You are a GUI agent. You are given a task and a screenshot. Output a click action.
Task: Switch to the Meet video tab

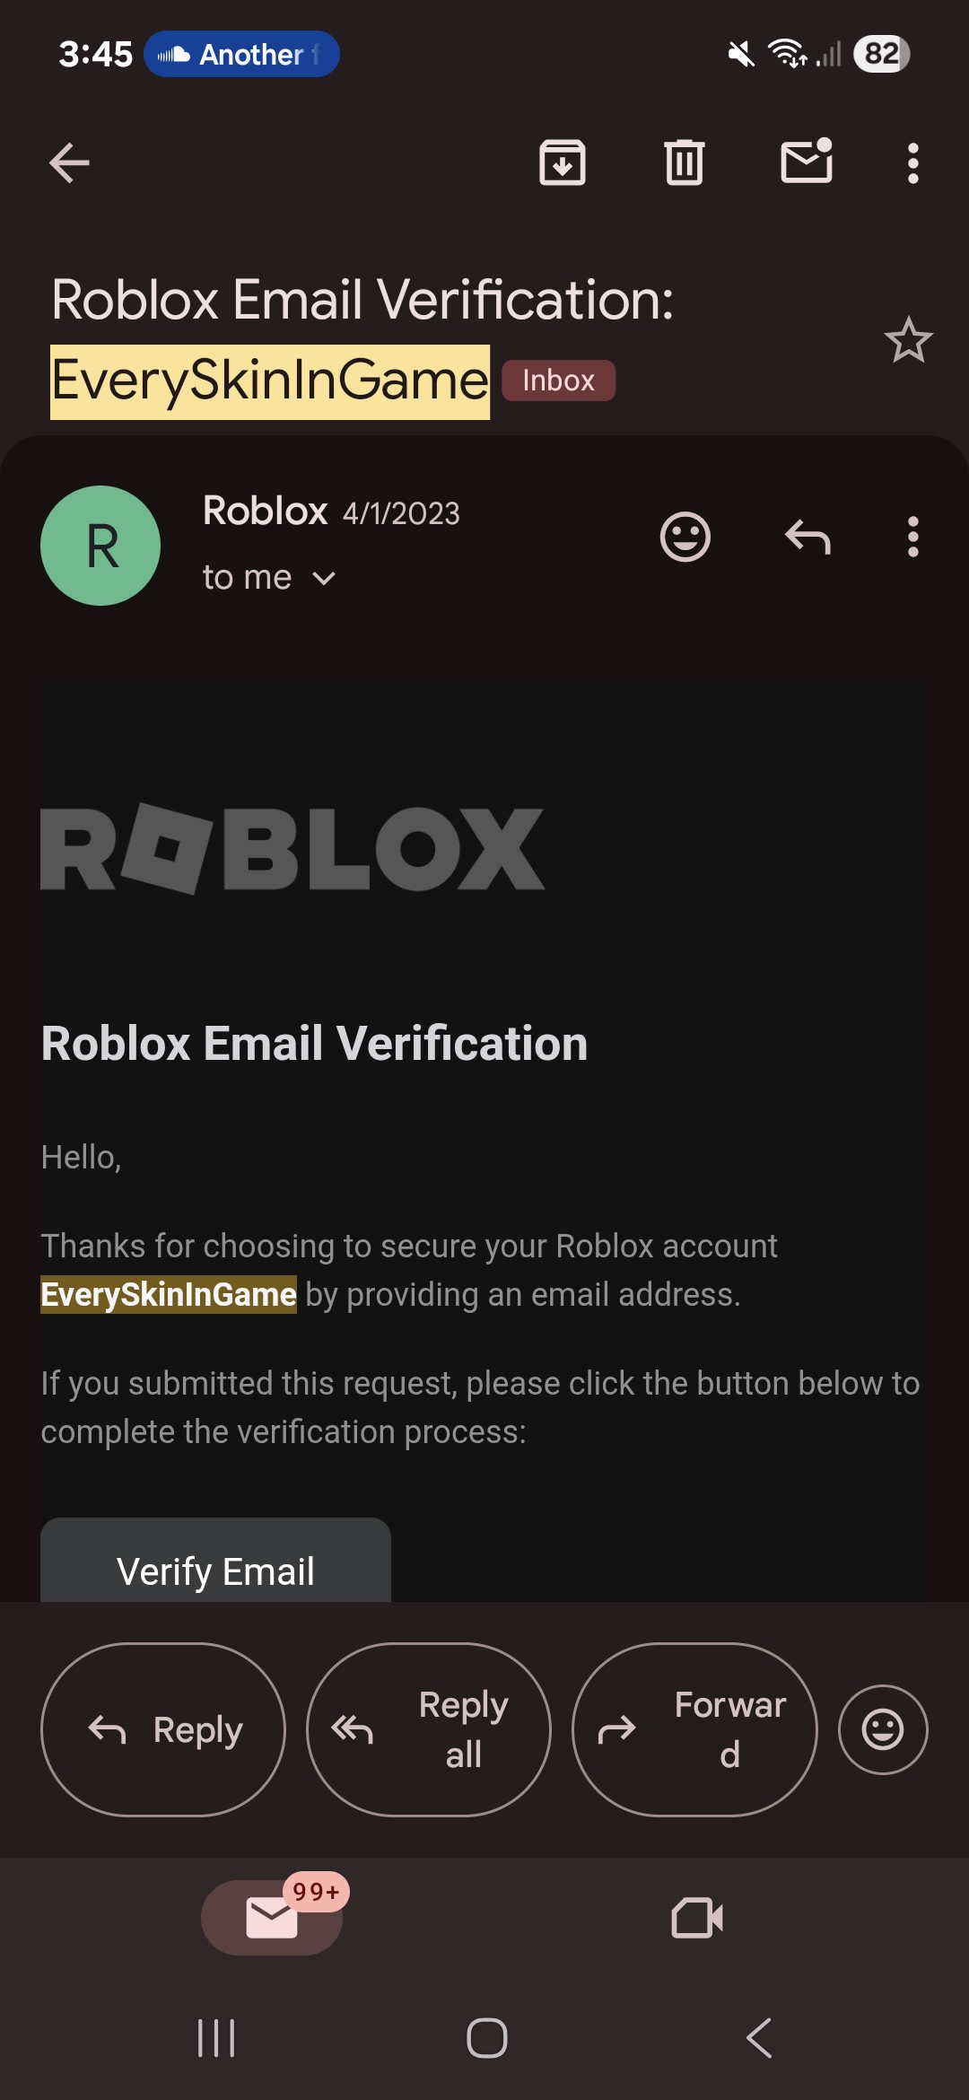(697, 1918)
